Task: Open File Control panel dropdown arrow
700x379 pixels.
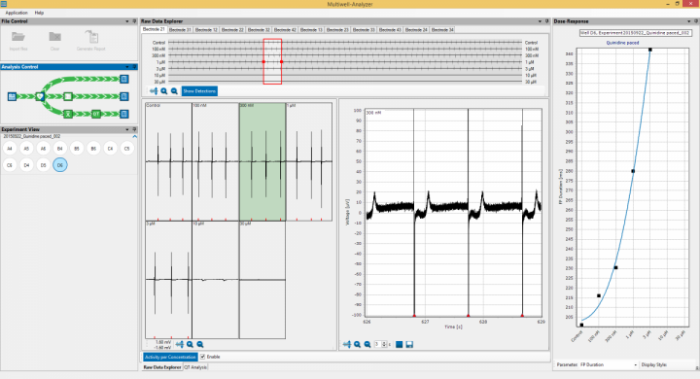Action: click(x=127, y=21)
